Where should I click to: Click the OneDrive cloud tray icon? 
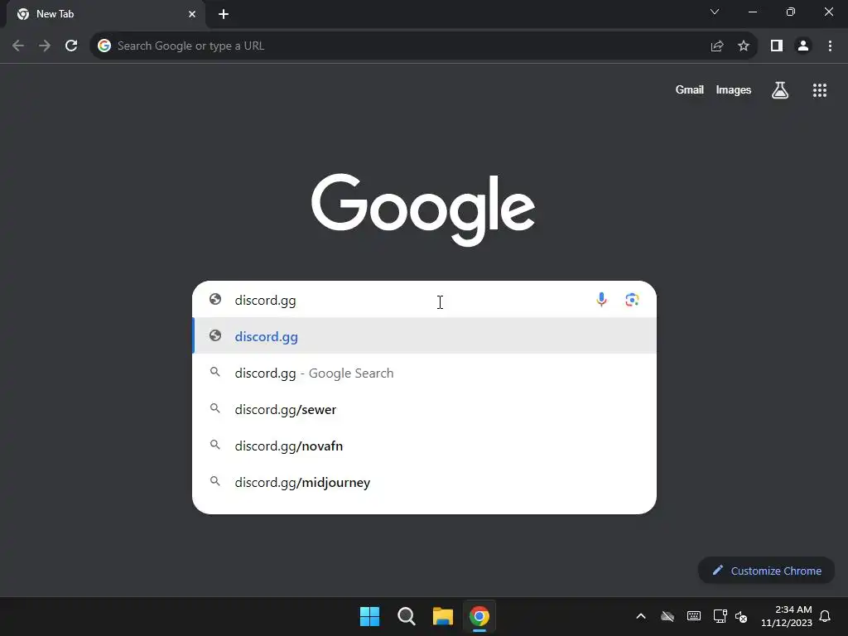point(667,616)
